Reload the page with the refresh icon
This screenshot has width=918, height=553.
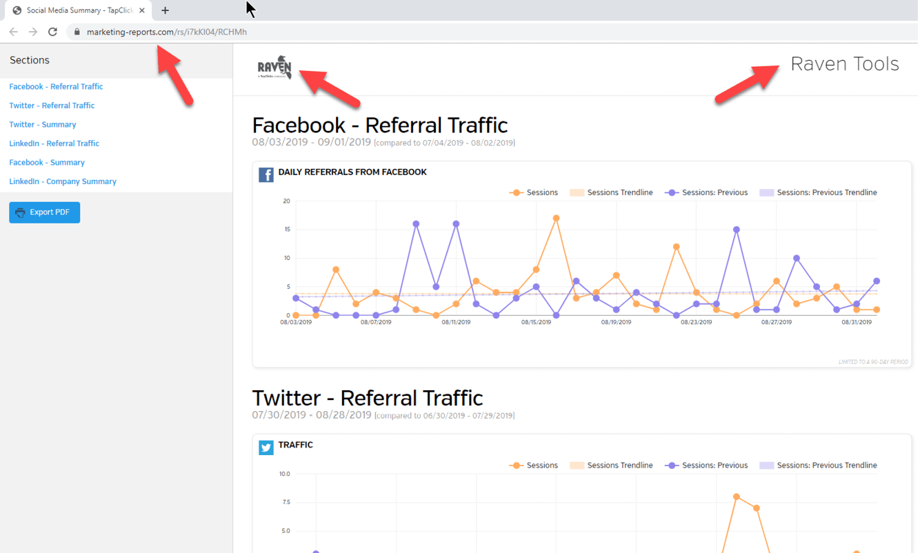[52, 32]
